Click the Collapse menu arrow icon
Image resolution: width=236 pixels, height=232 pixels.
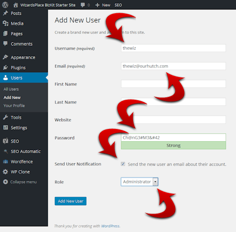(5, 182)
